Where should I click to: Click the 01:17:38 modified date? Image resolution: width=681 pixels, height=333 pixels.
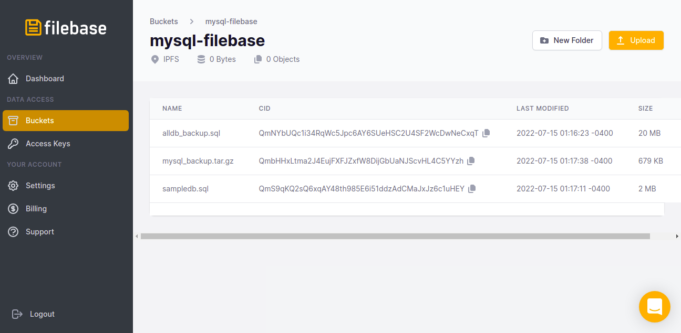pyautogui.click(x=565, y=161)
